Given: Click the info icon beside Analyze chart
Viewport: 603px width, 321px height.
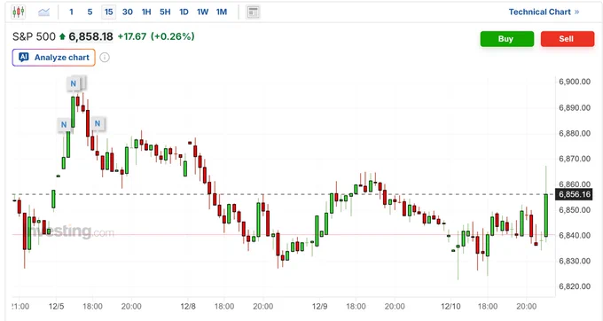Looking at the screenshot, I should pyautogui.click(x=105, y=58).
